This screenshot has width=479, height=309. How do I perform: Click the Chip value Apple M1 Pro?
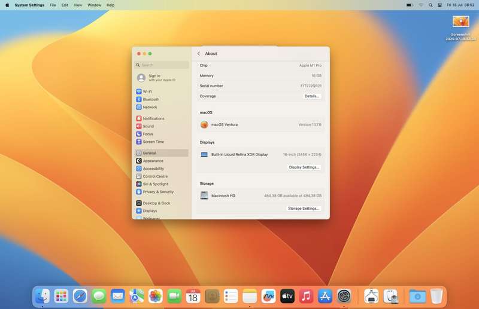pos(310,65)
